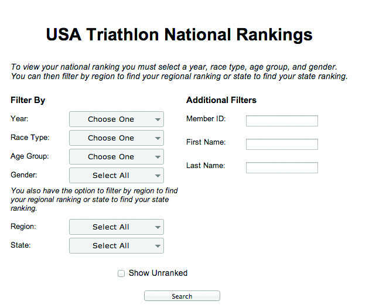Click the Age Group label
Screen dimensions: 369x308
click(30, 156)
